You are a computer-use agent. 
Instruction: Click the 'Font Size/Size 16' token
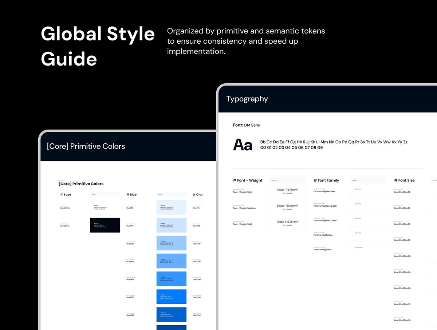[402, 224]
